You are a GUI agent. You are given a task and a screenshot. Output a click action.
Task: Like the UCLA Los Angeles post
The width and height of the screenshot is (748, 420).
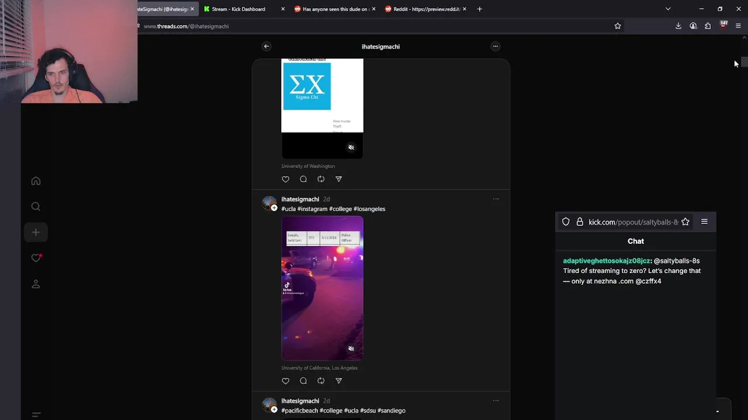(286, 381)
